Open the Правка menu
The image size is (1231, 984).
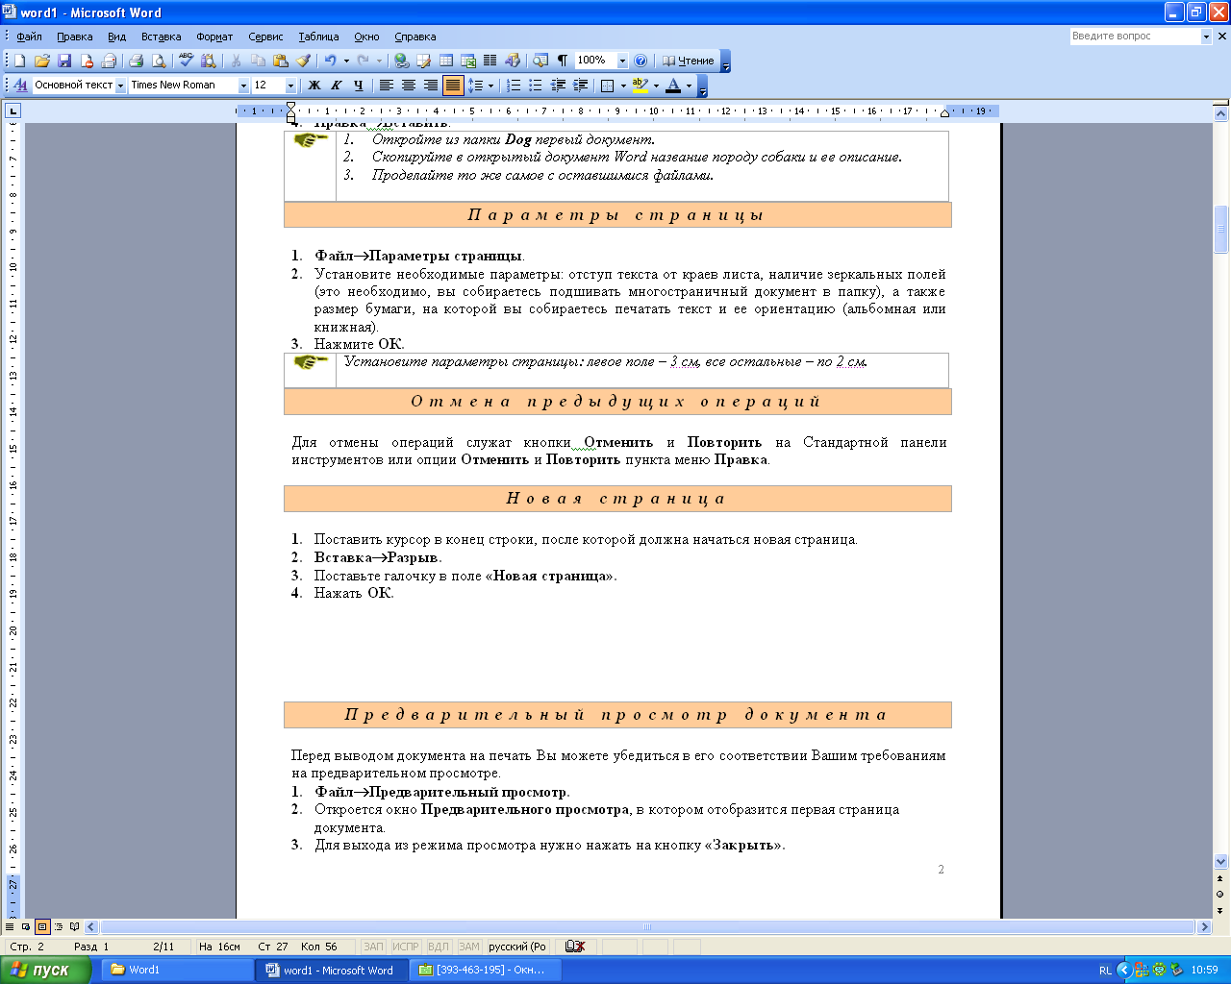pyautogui.click(x=74, y=37)
